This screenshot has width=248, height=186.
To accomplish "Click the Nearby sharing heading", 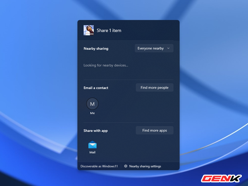I will (96, 48).
